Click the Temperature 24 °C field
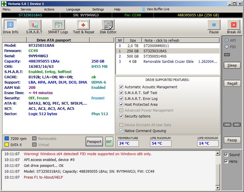Screen dimensions: 244x192 (128, 143)
